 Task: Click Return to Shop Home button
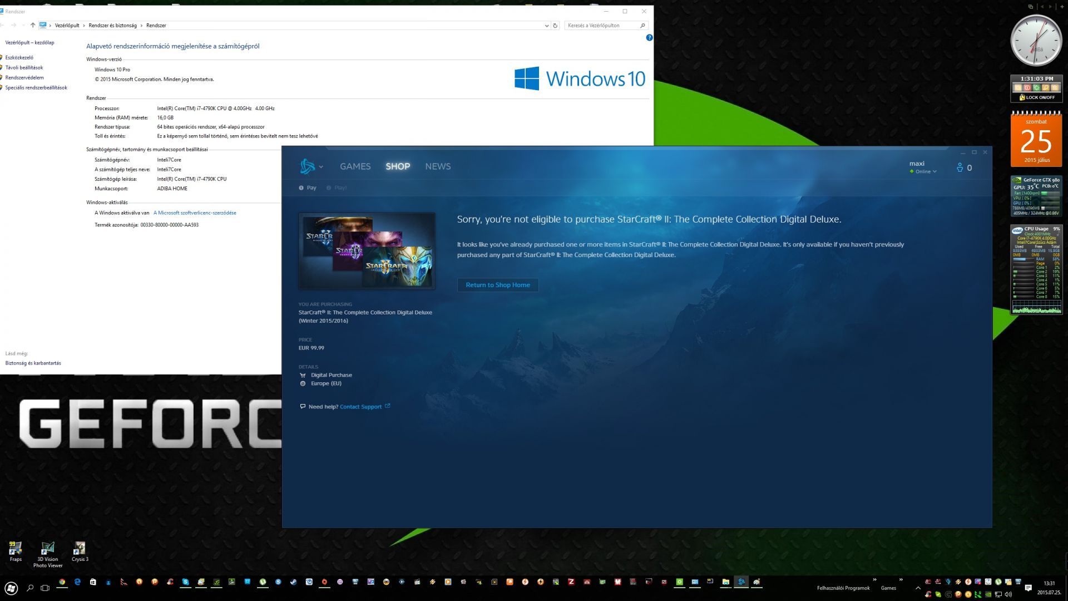(498, 285)
